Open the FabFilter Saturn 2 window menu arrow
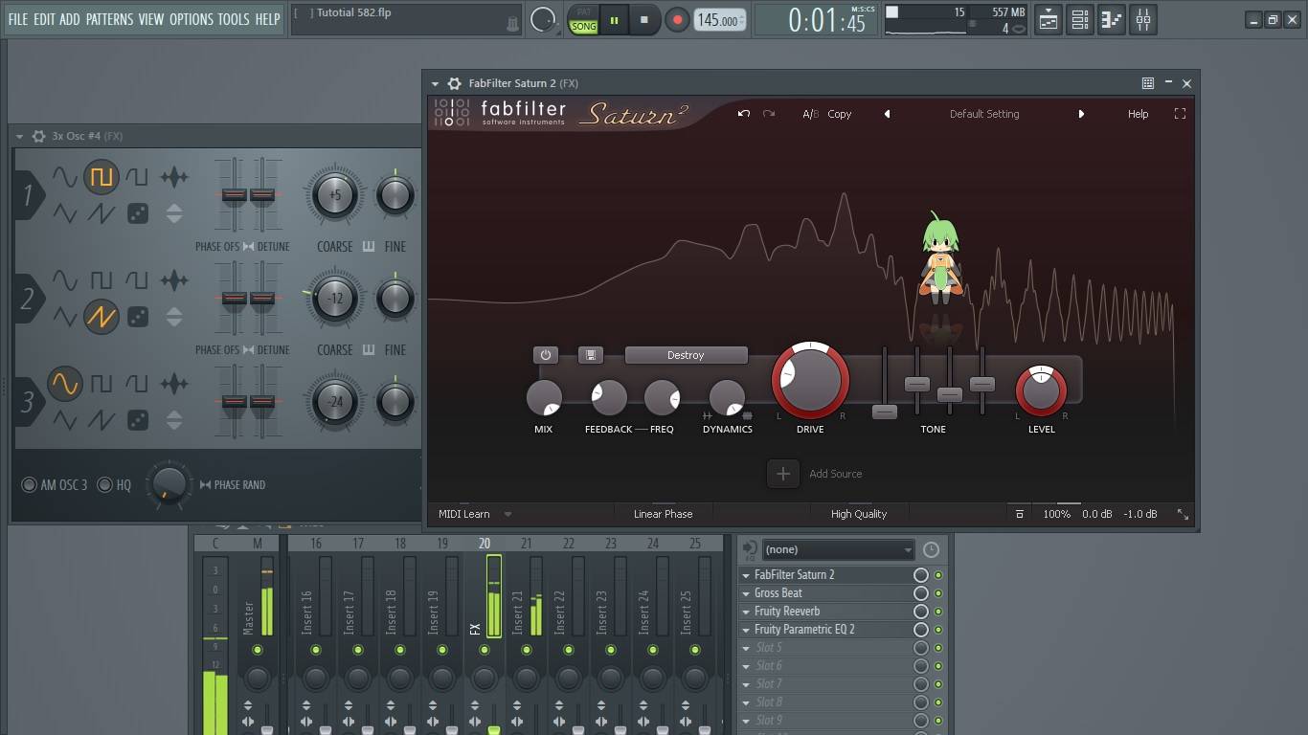The width and height of the screenshot is (1308, 735). [435, 83]
